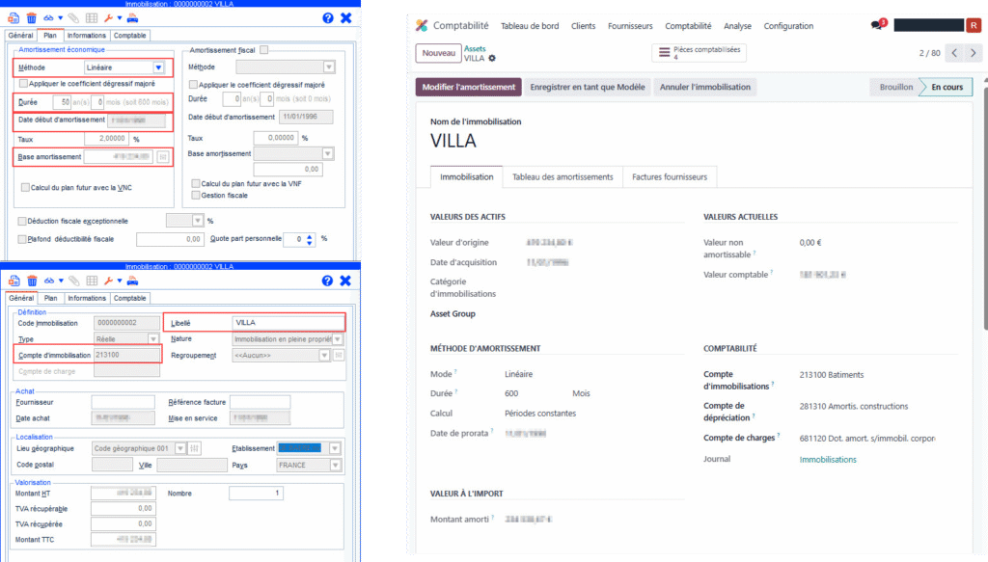Switch to "Tableau des amortissements" tab

click(563, 177)
